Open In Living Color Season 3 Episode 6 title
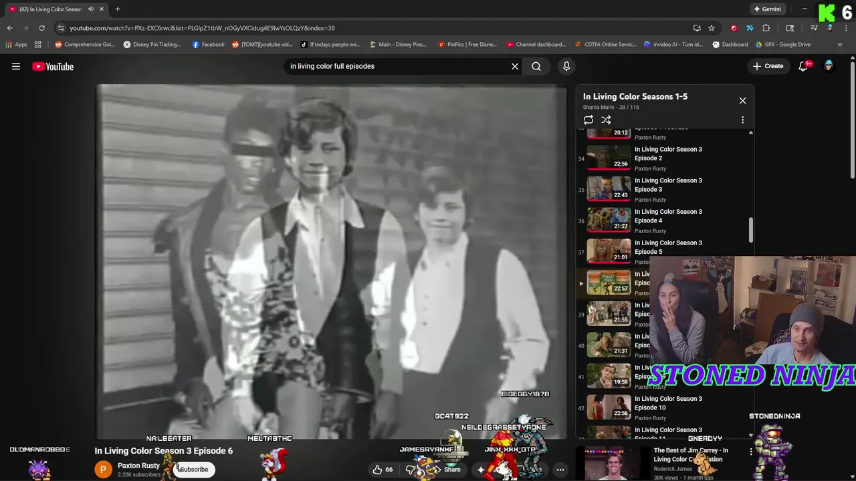Image resolution: width=856 pixels, height=481 pixels. point(164,451)
